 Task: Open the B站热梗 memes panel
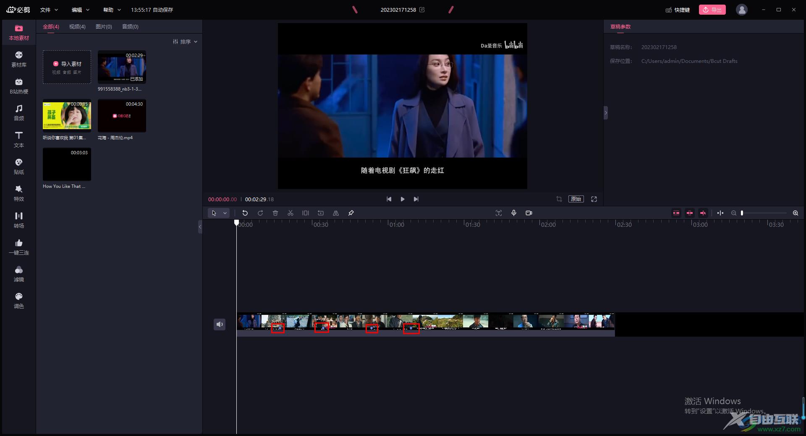(x=19, y=86)
